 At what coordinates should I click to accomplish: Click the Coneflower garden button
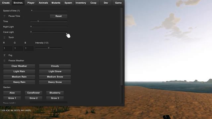click(33, 93)
